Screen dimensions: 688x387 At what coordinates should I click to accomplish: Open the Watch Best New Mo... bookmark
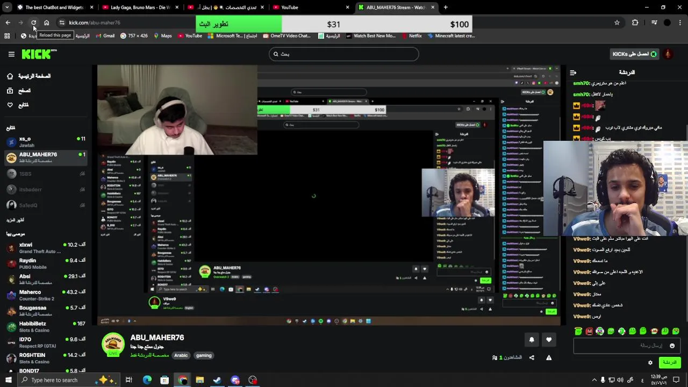coord(371,36)
